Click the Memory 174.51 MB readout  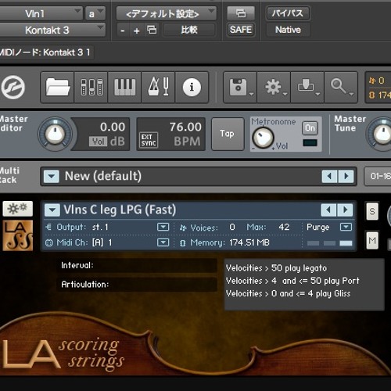click(x=249, y=242)
